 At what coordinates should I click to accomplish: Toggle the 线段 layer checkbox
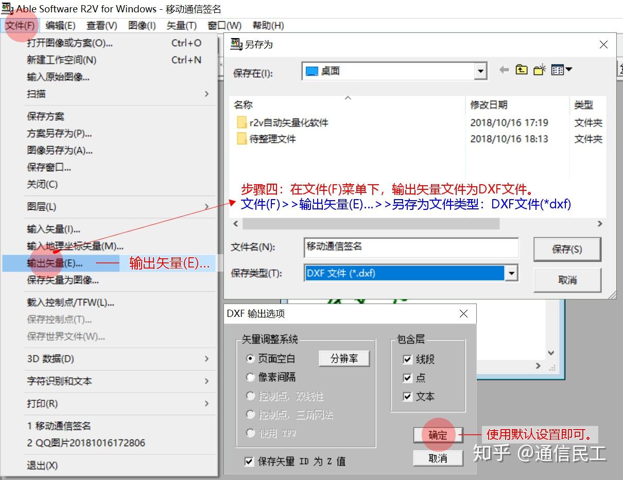[408, 359]
